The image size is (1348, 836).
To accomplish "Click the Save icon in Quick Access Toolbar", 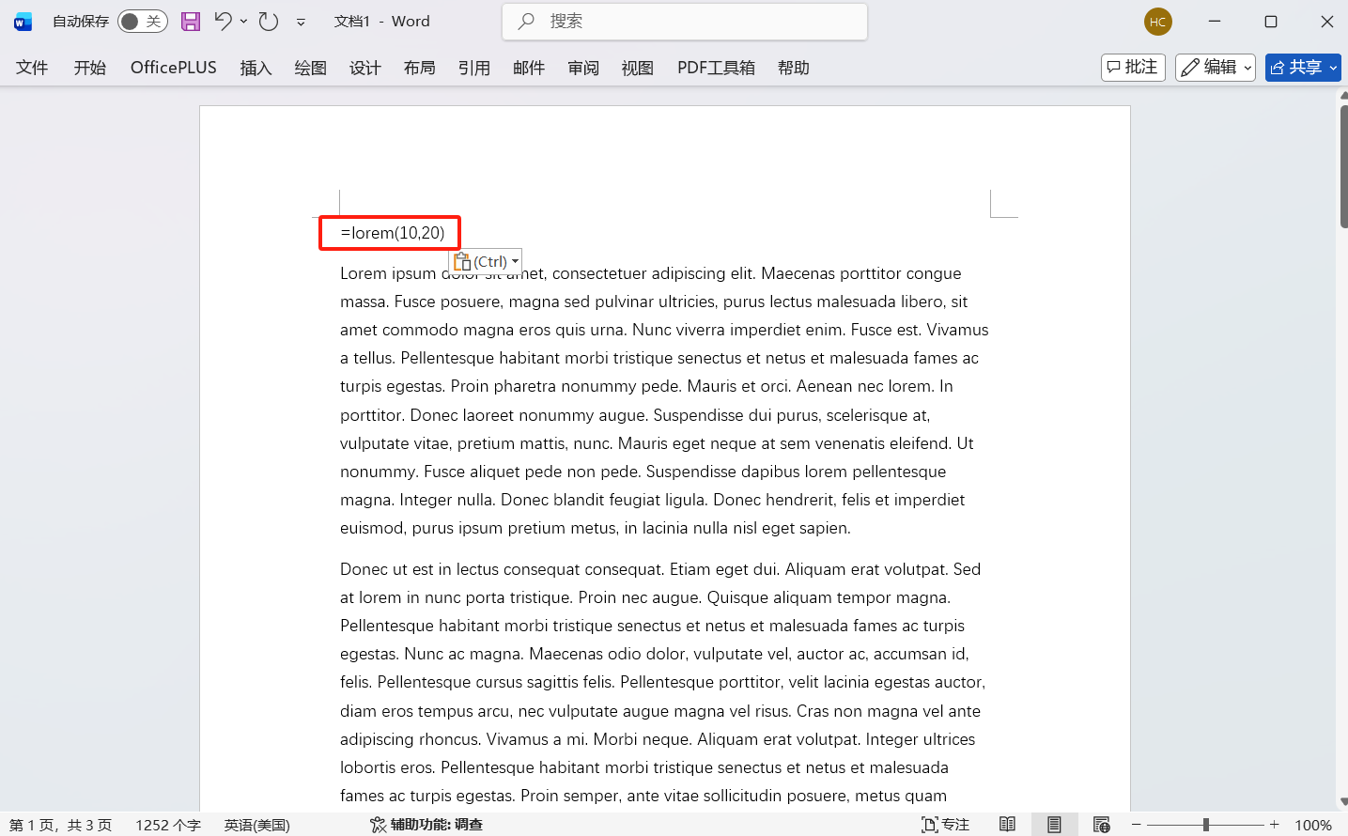I will click(191, 21).
